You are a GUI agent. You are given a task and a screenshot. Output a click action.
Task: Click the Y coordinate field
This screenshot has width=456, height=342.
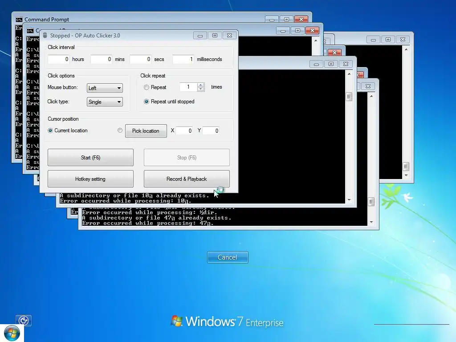pyautogui.click(x=211, y=131)
